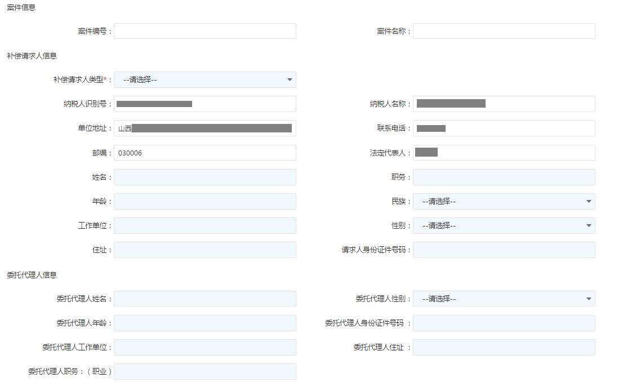Focus the 职务 text box

tap(504, 177)
